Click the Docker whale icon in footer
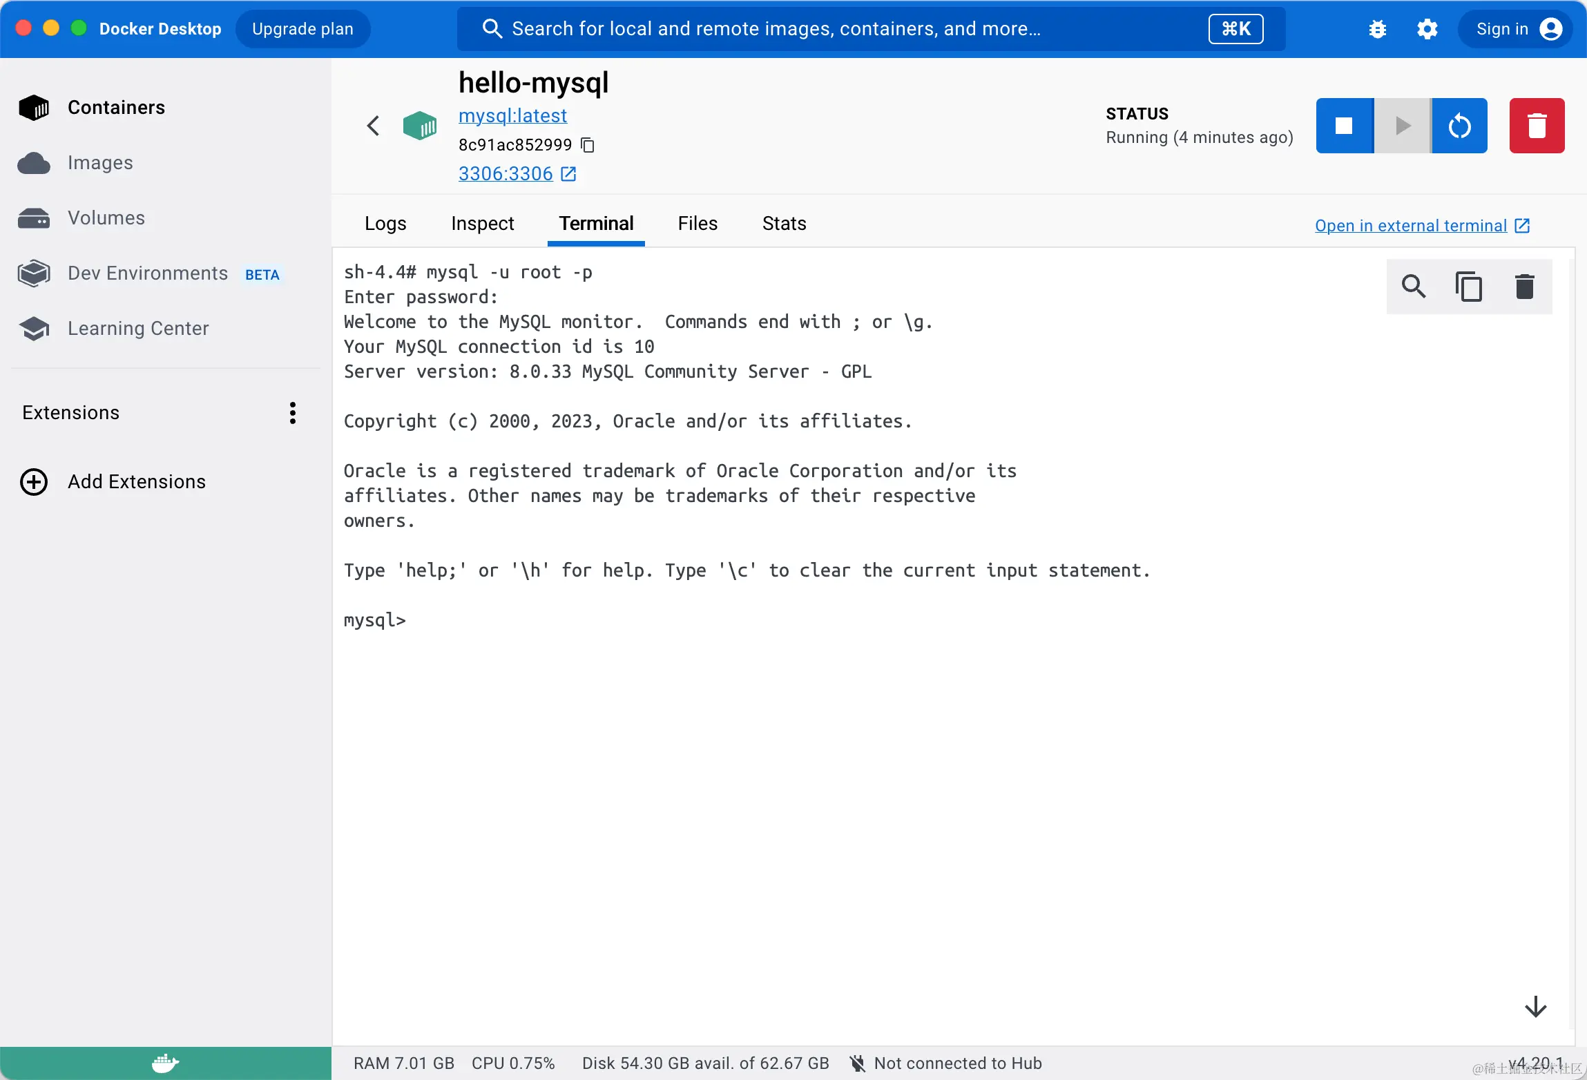Screen dimensions: 1587x1080 point(166,1063)
